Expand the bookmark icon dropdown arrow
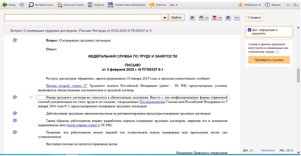301x156 pixels. pyautogui.click(x=220, y=18)
